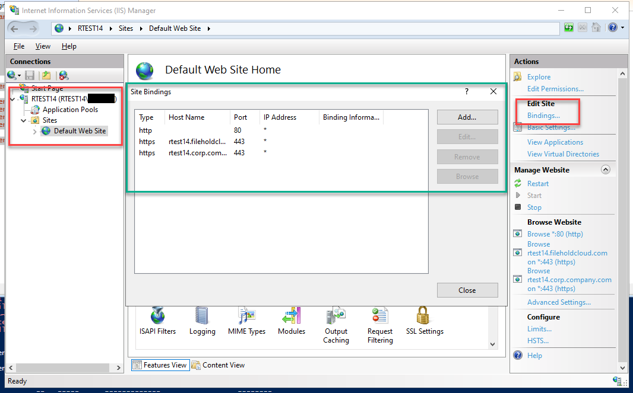
Task: Expand the Default Web Site tree node
Action: click(x=35, y=130)
